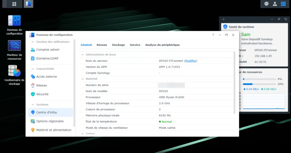This screenshot has width=291, height=153.
Task: Switch to the Stockage tab
Action: (118, 45)
